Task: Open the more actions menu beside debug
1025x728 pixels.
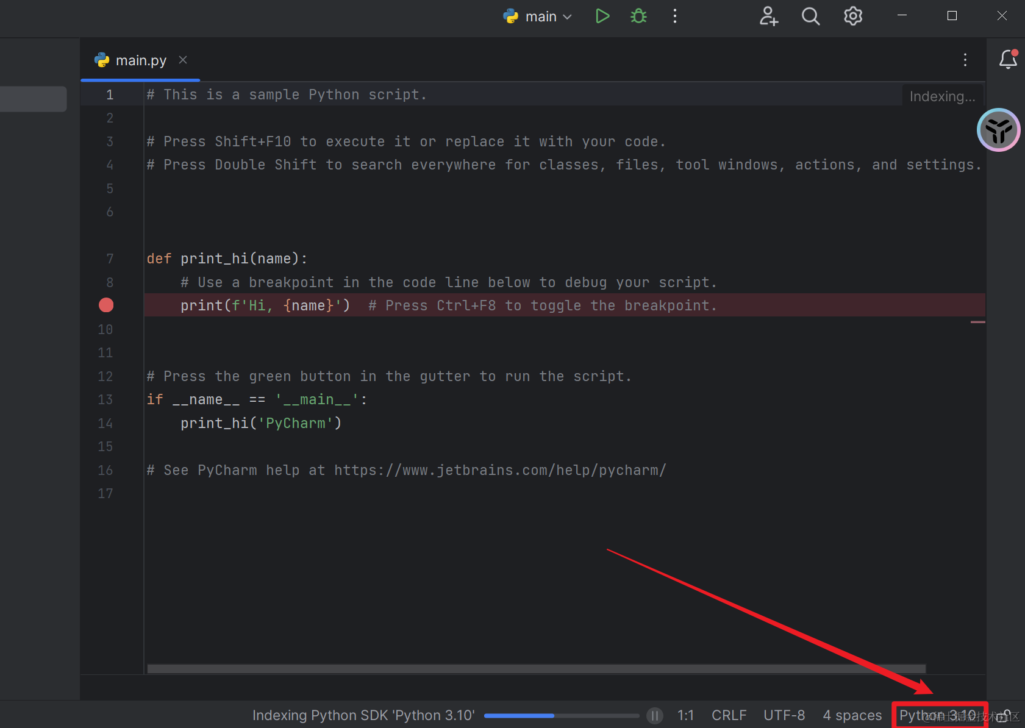Action: (674, 16)
